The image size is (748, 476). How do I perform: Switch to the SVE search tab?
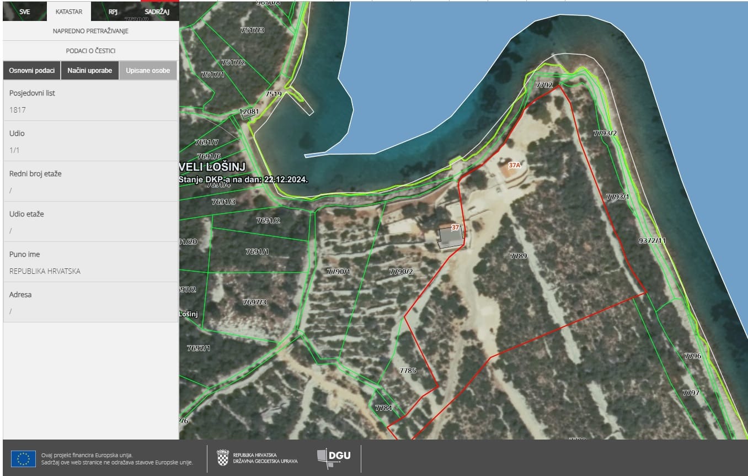click(24, 11)
